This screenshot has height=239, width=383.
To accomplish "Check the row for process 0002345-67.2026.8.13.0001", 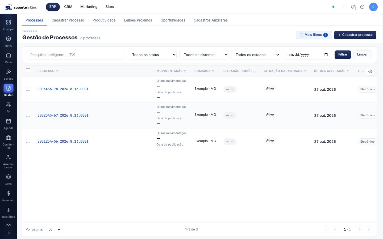I will 28,115.
